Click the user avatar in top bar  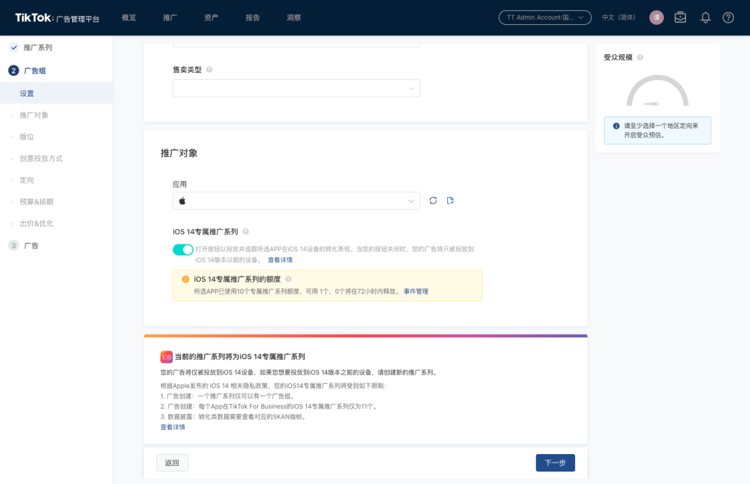(x=656, y=17)
